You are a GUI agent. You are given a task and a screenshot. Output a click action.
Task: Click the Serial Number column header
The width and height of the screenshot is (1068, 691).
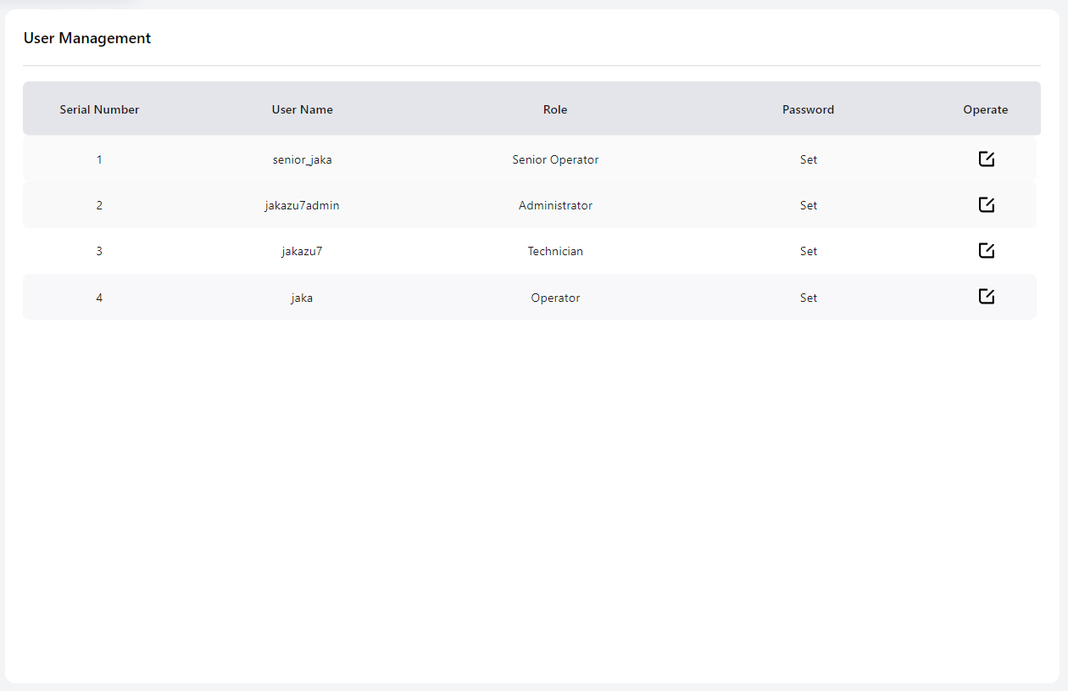tap(99, 109)
